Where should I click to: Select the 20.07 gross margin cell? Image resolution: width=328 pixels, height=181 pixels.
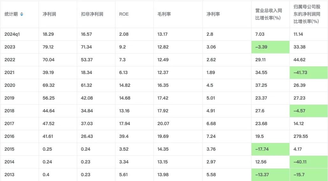(163, 124)
